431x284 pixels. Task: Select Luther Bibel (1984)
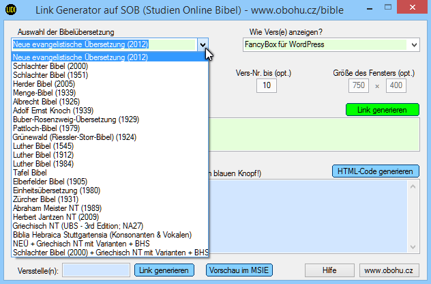coord(110,164)
